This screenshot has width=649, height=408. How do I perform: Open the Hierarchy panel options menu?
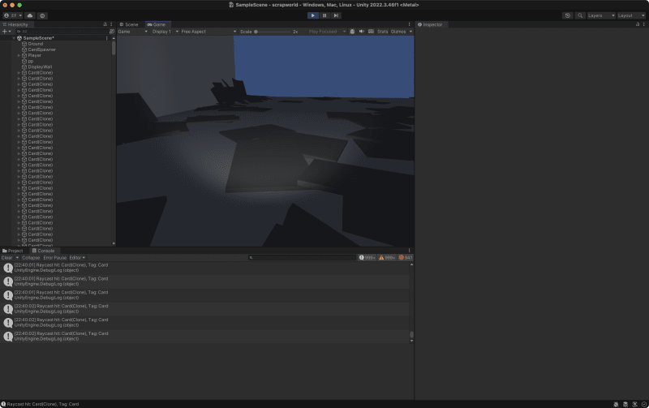(x=111, y=24)
